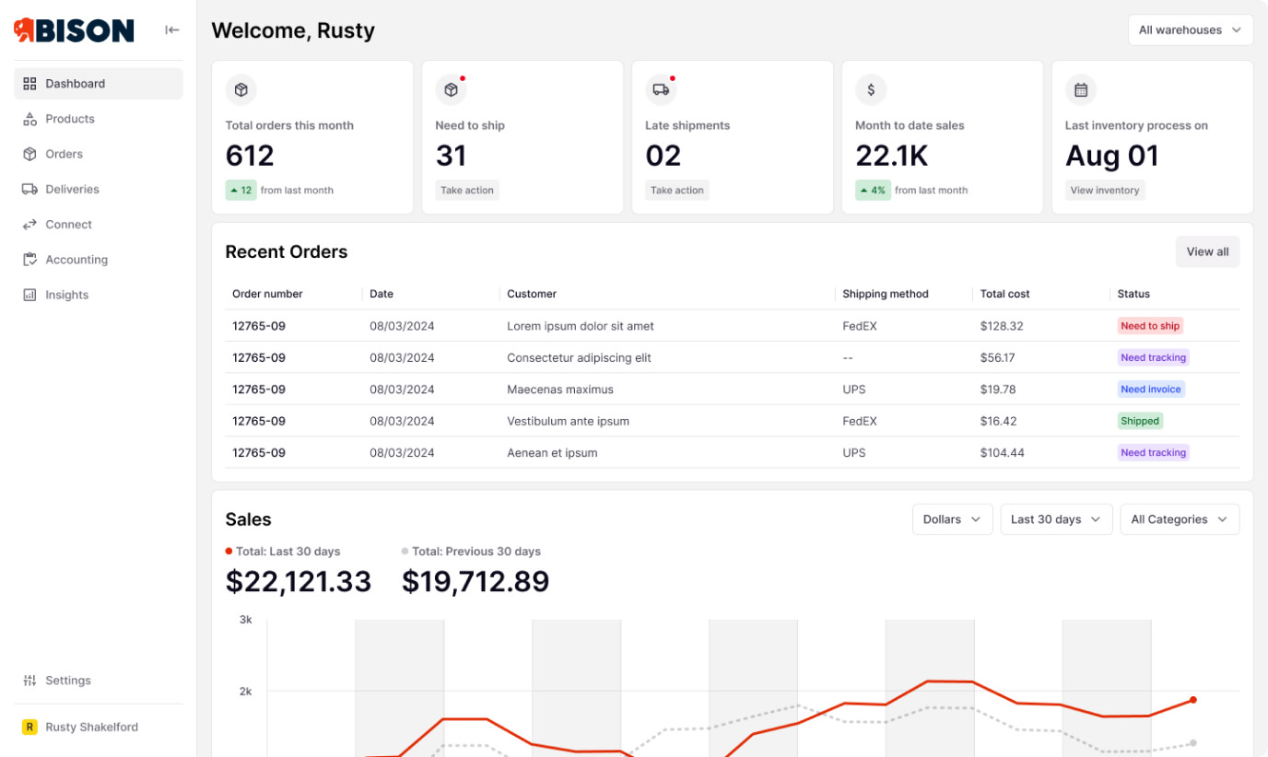Click the Accounting clipboard icon
The width and height of the screenshot is (1268, 757).
[x=29, y=260]
